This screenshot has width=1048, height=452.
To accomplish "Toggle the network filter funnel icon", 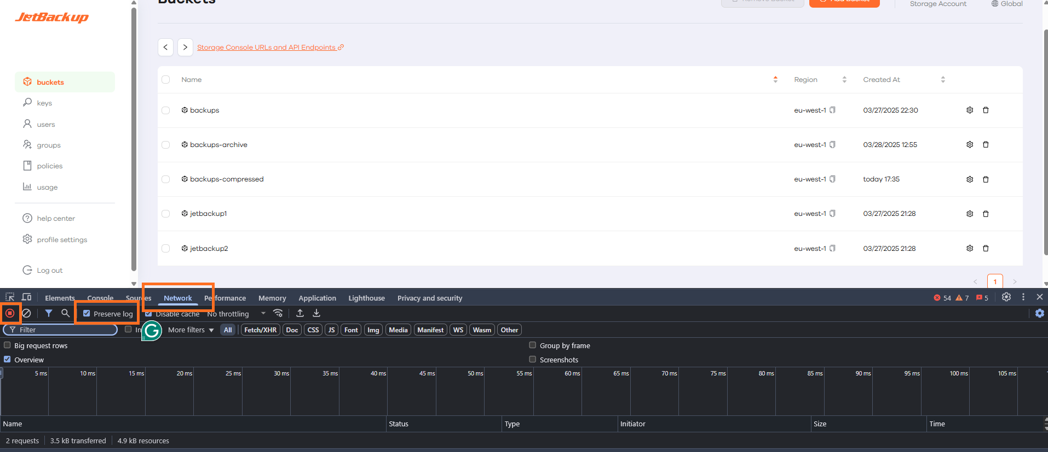I will (x=49, y=313).
